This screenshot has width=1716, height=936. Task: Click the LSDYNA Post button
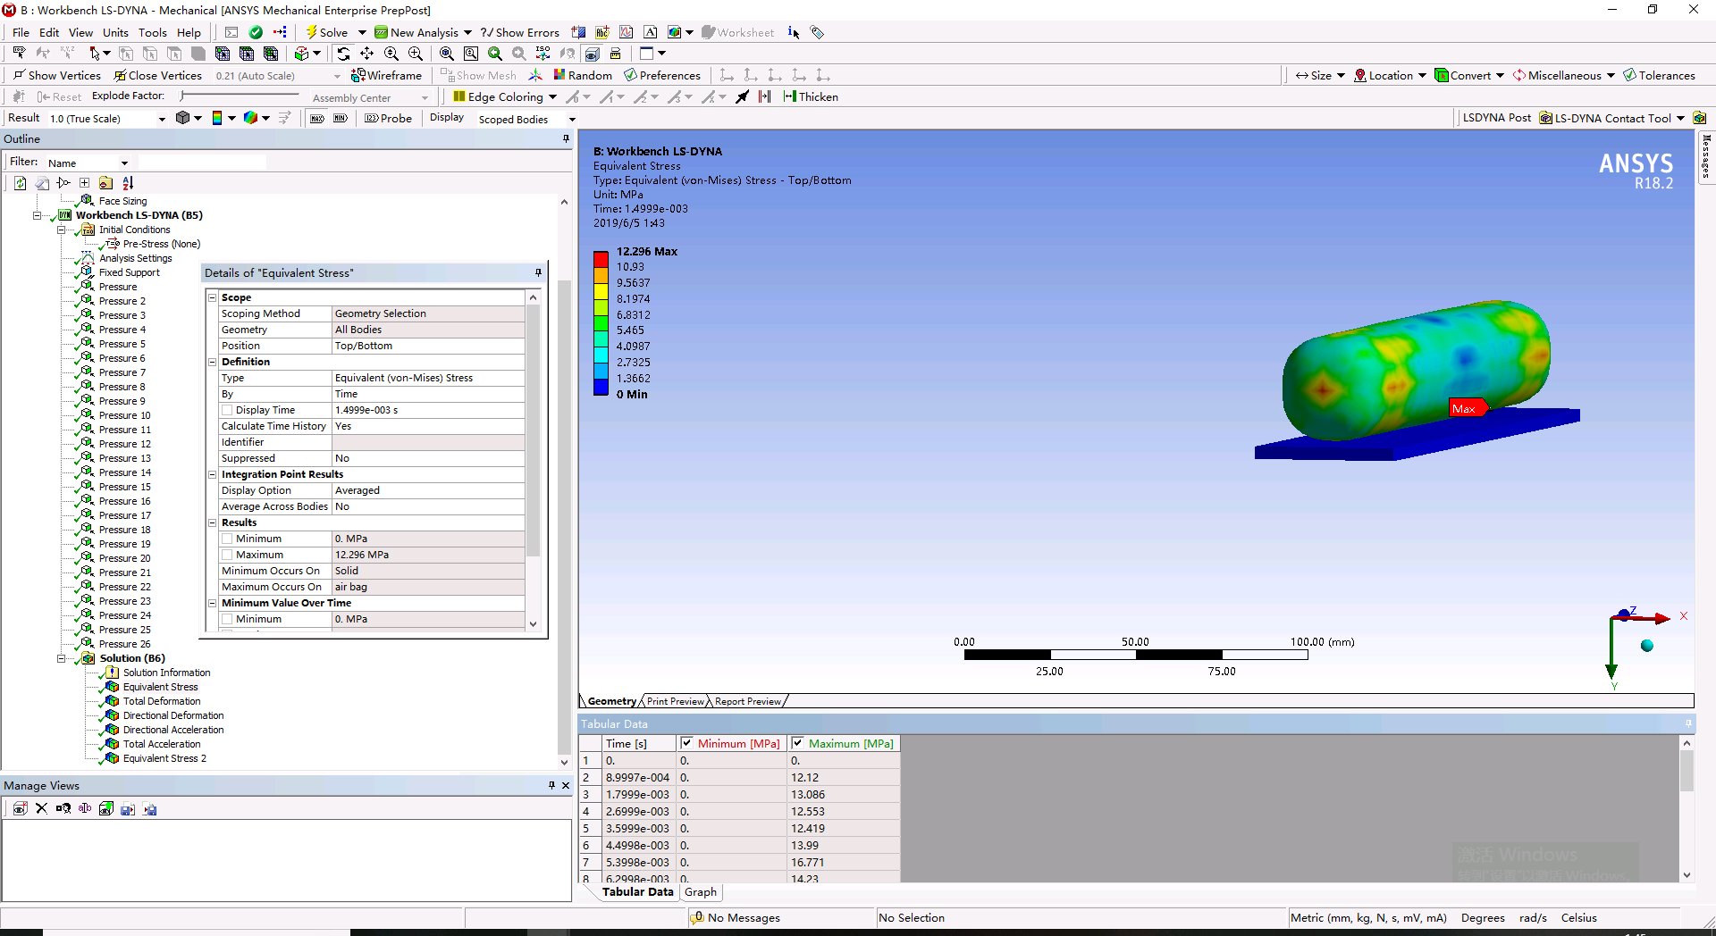(1497, 118)
